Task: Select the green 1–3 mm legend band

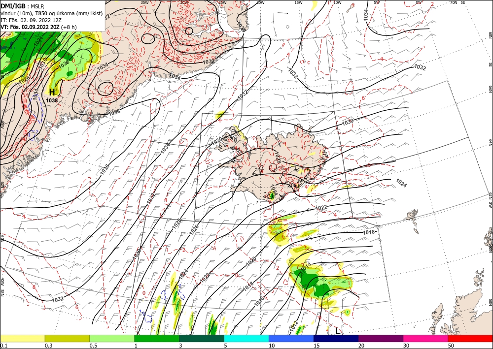Action: [157, 338]
